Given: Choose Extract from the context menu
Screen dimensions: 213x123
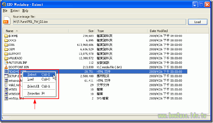Looking at the screenshot, I should (x=39, y=74).
